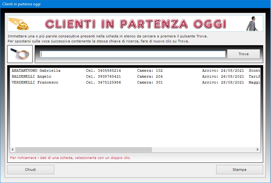Focus the search keyword input field
Image resolution: width=271 pixels, height=183 pixels.
pos(133,54)
